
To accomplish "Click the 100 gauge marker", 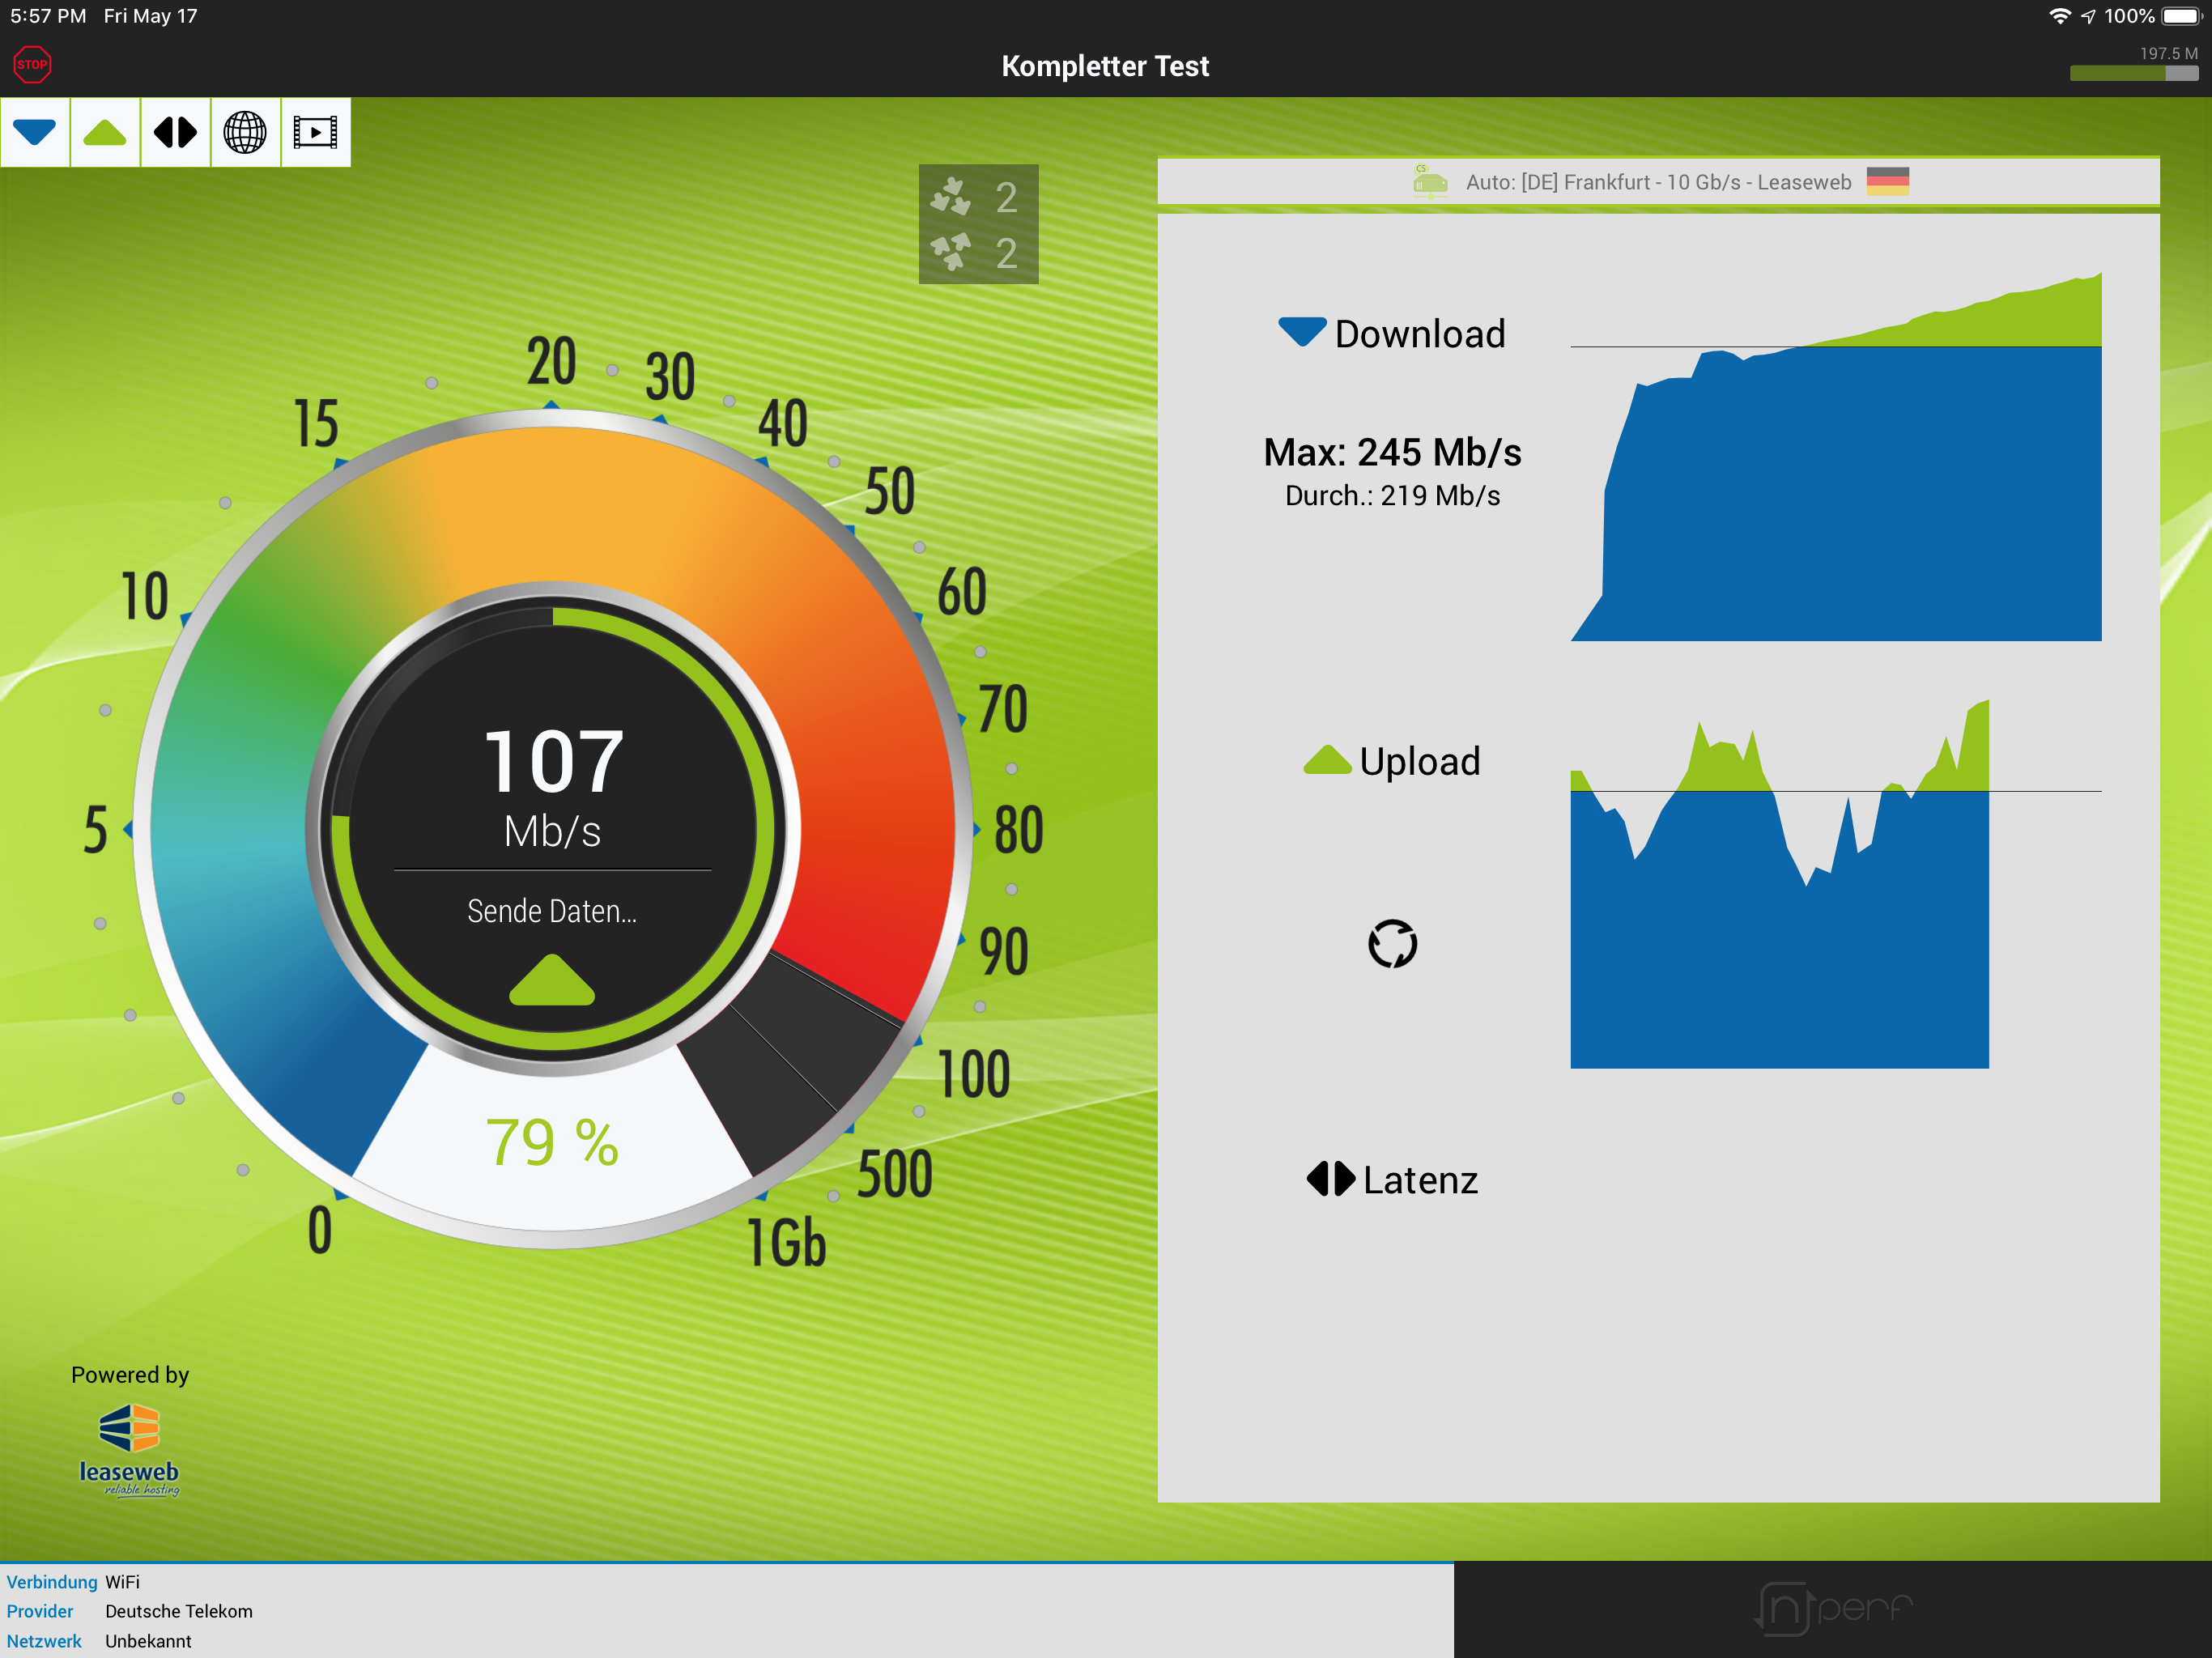I will (973, 1075).
